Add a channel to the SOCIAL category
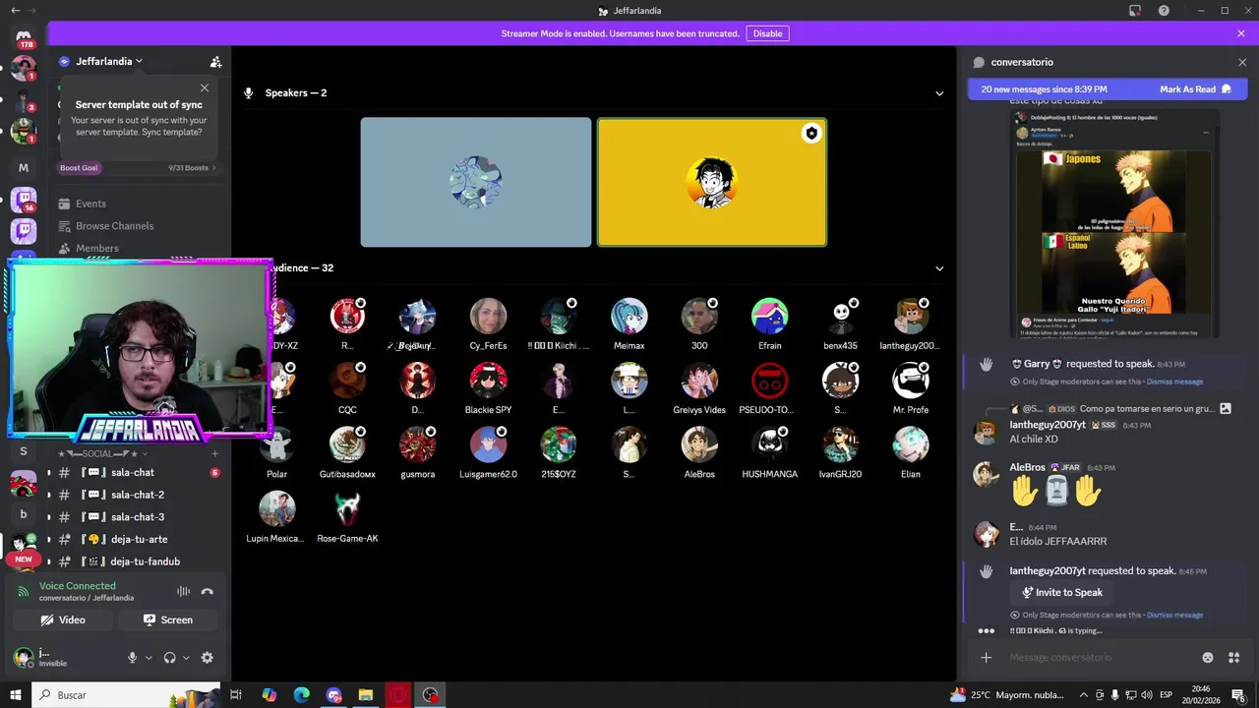The image size is (1259, 708). [x=214, y=454]
